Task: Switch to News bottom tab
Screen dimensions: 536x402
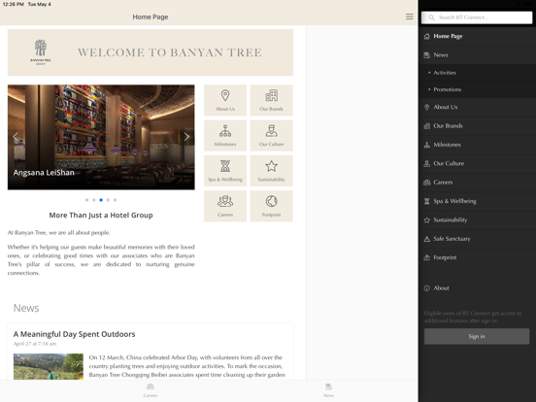Action: pyautogui.click(x=328, y=390)
